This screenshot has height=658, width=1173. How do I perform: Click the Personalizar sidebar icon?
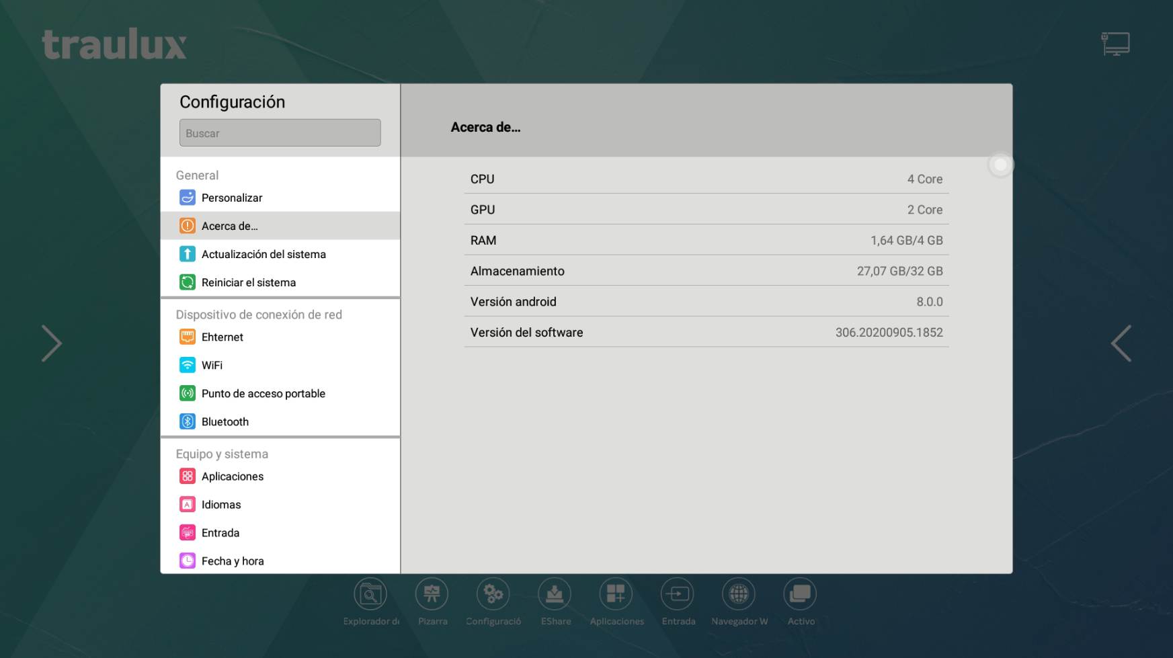[188, 198]
